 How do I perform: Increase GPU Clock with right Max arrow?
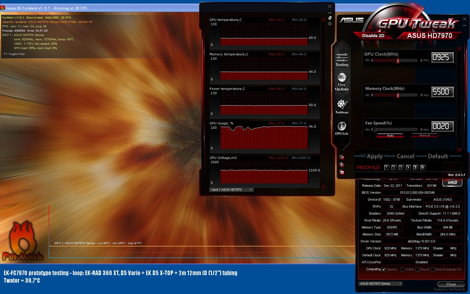pos(421,61)
